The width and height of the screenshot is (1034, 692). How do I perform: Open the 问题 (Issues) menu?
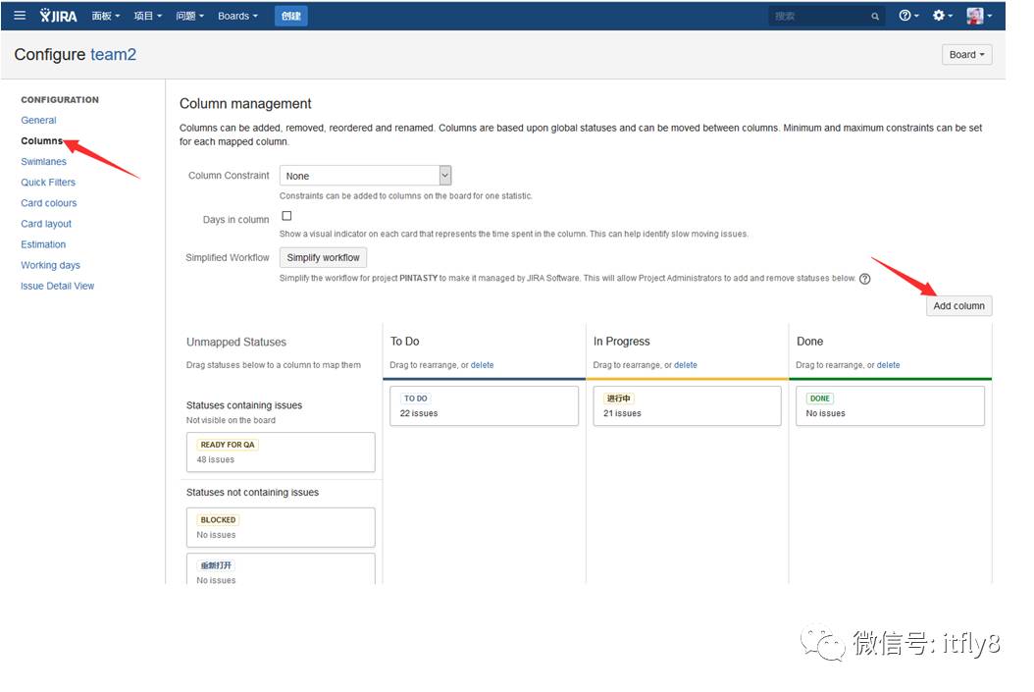point(190,16)
